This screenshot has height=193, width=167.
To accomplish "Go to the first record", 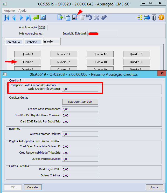I will click(7, 18).
